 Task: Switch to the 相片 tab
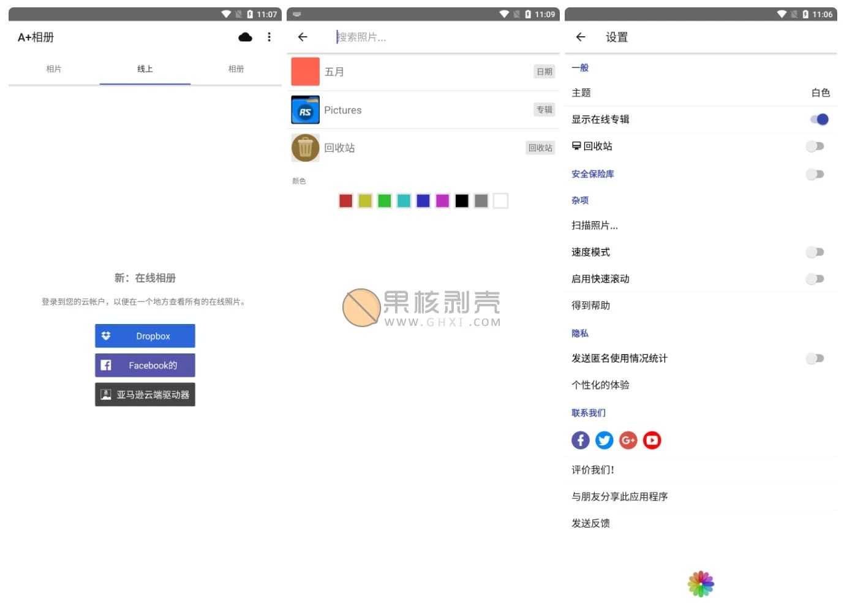54,69
